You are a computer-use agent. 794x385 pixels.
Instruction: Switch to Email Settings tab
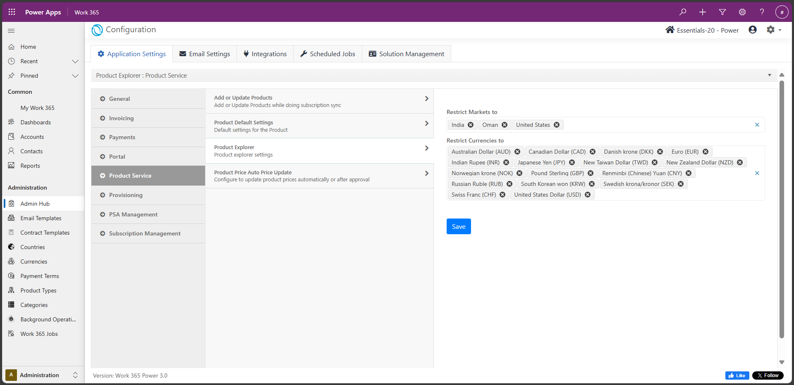(205, 54)
